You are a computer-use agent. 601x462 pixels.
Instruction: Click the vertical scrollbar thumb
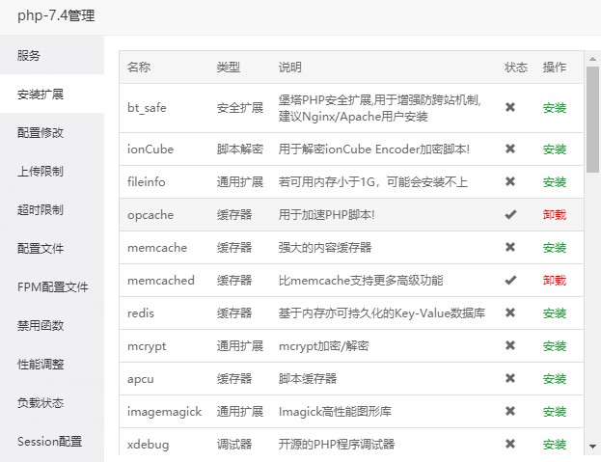[592, 120]
